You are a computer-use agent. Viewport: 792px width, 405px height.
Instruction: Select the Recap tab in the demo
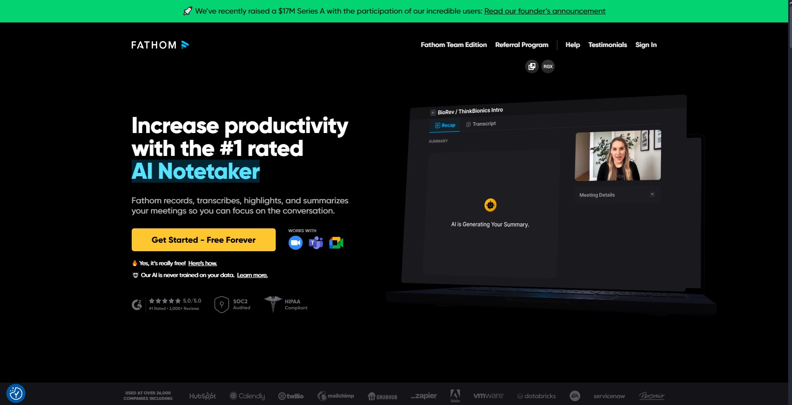(445, 125)
